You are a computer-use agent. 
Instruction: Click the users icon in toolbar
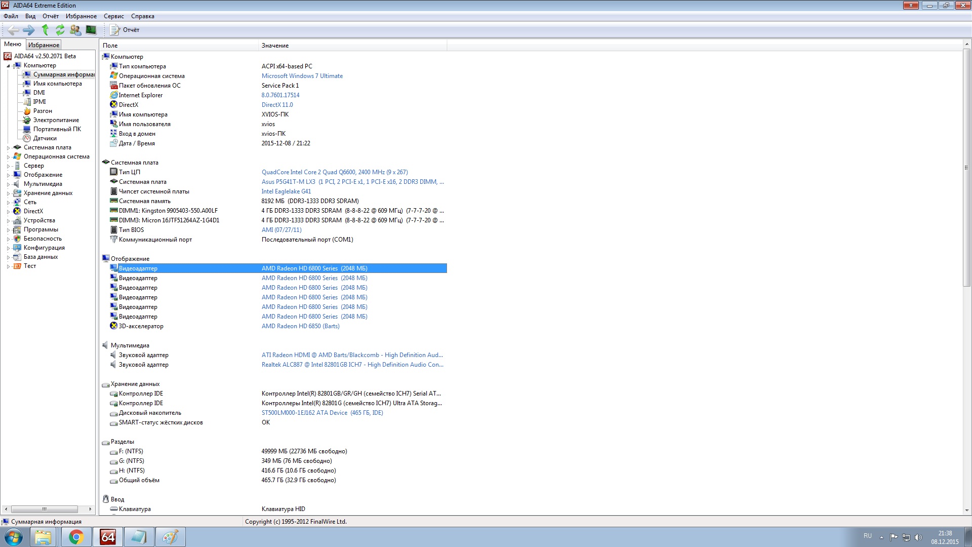point(75,30)
